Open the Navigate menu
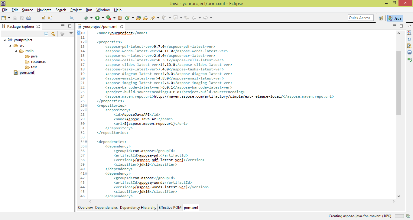Screen dimensions: 413x220 [44, 10]
